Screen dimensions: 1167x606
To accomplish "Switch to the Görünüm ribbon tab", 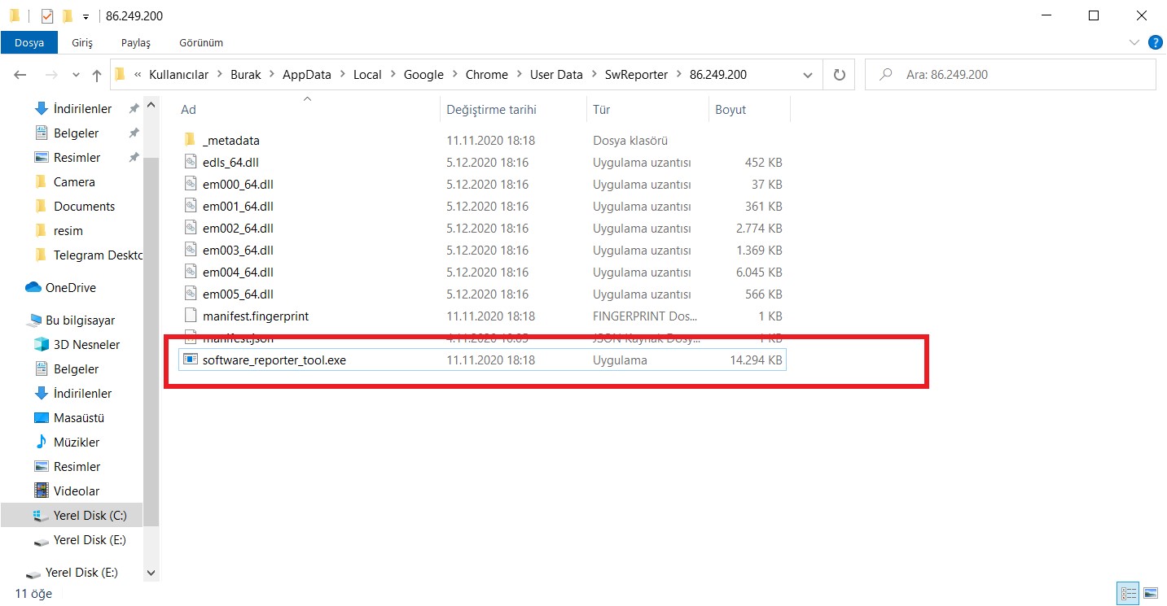I will [x=200, y=42].
